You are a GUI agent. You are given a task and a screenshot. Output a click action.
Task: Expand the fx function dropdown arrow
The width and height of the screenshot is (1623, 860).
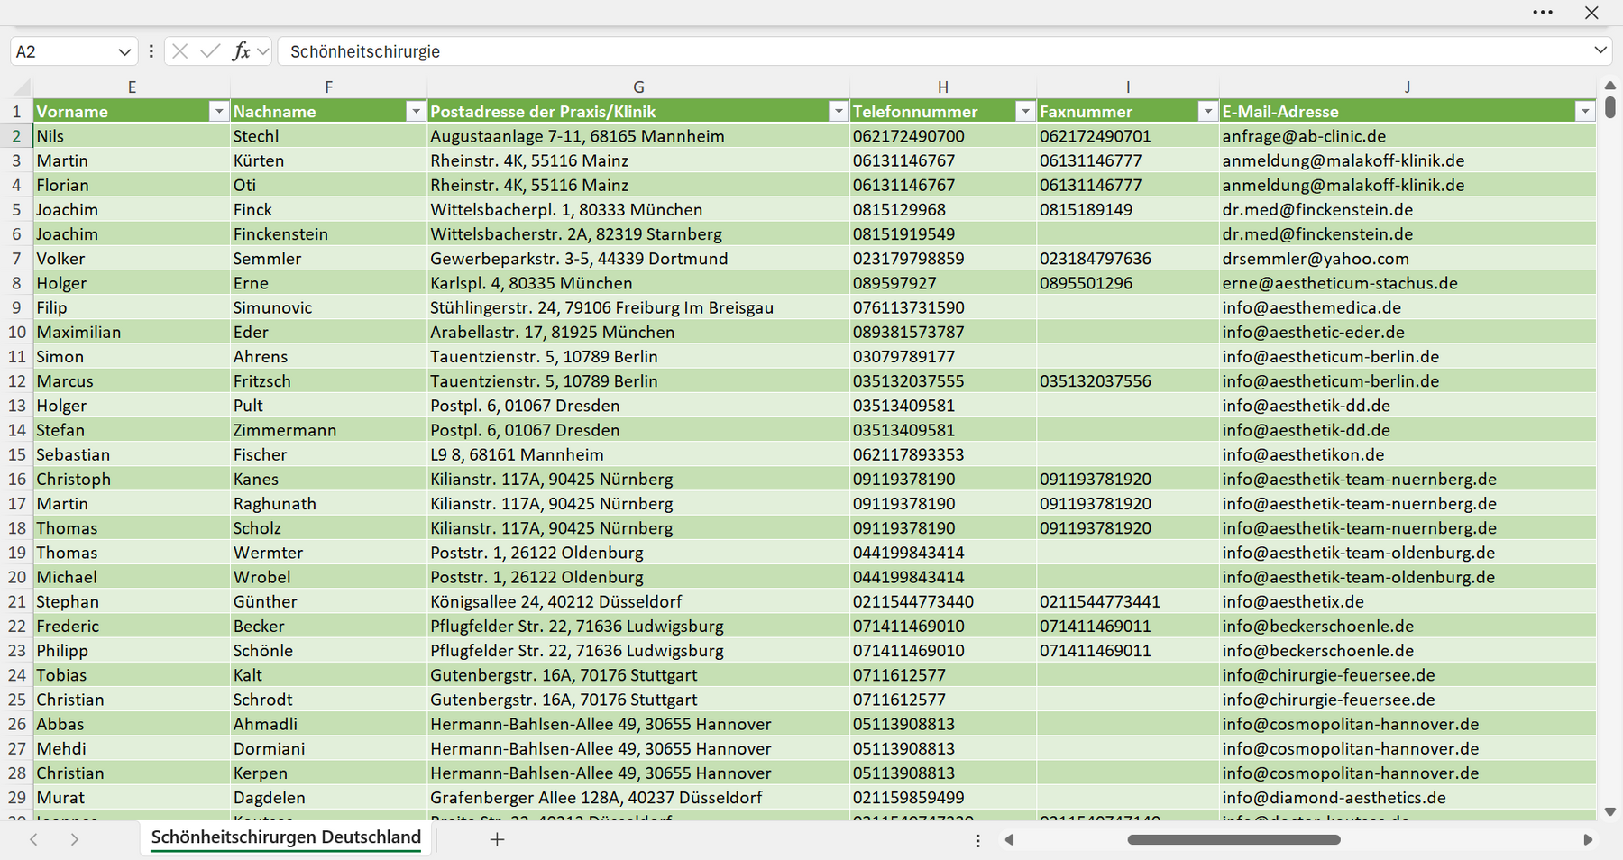point(262,51)
